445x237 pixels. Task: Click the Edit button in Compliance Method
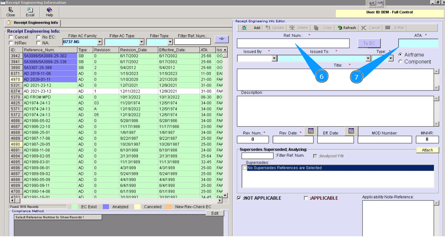point(215,213)
